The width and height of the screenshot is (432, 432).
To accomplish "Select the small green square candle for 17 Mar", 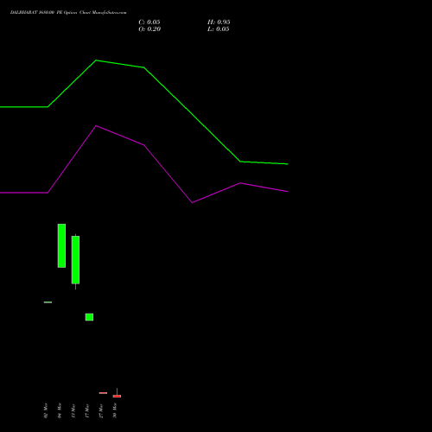I will (x=89, y=317).
